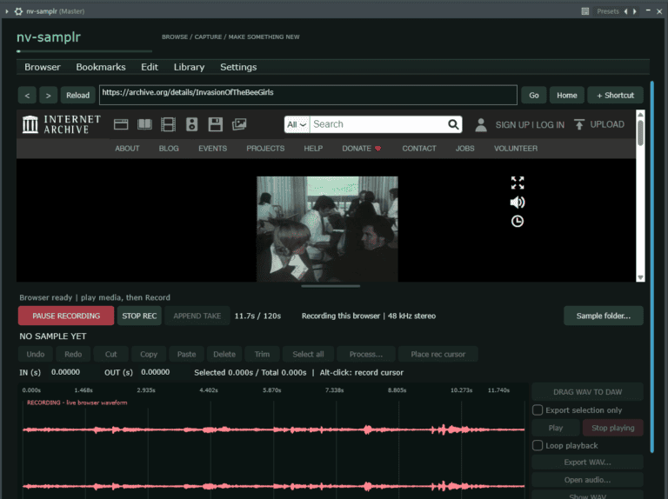The width and height of the screenshot is (668, 499).
Task: Click the embedded page scroll down arrow
Action: click(x=640, y=277)
